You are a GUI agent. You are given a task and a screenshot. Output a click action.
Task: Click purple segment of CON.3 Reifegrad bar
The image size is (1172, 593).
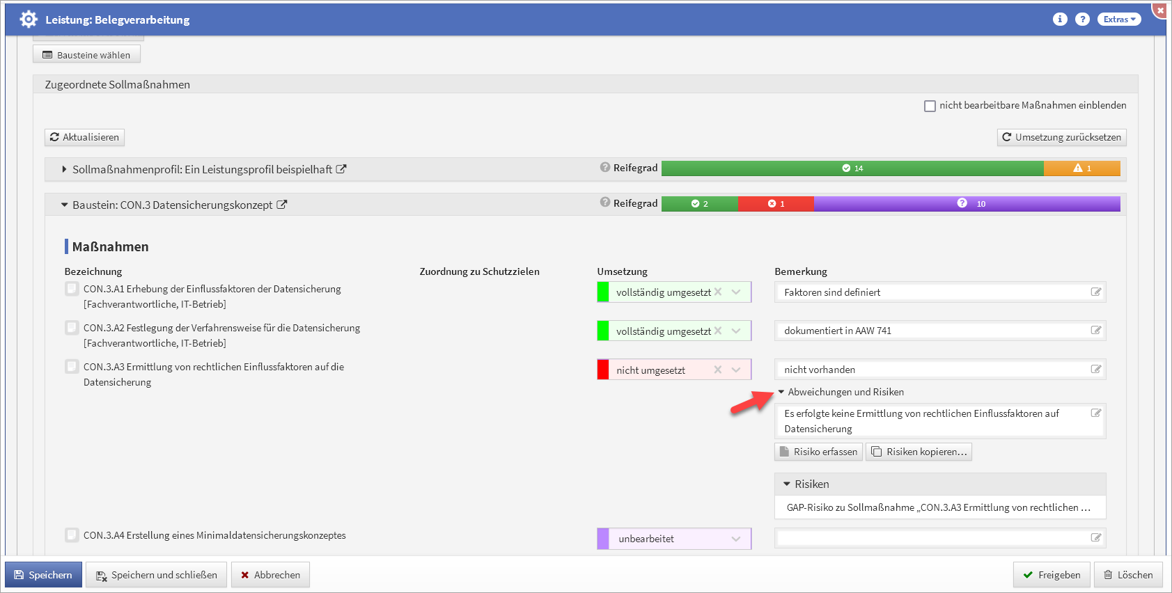(x=967, y=204)
